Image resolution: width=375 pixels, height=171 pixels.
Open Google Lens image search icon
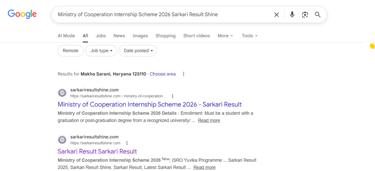(305, 15)
